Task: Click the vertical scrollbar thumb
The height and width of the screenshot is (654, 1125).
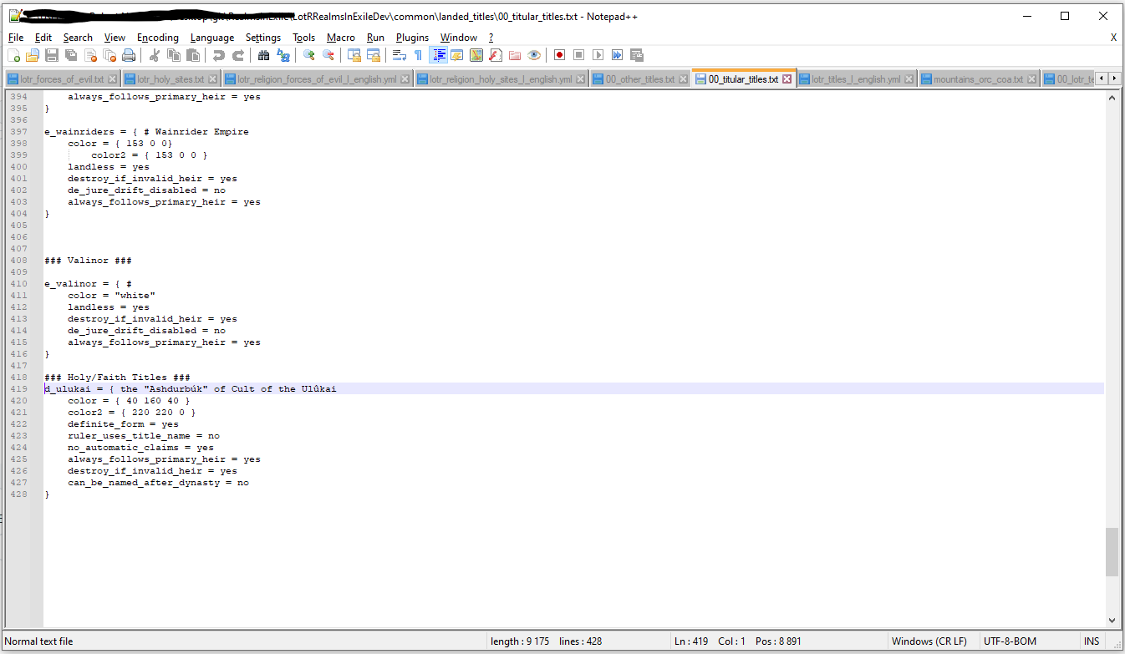Action: (1112, 551)
